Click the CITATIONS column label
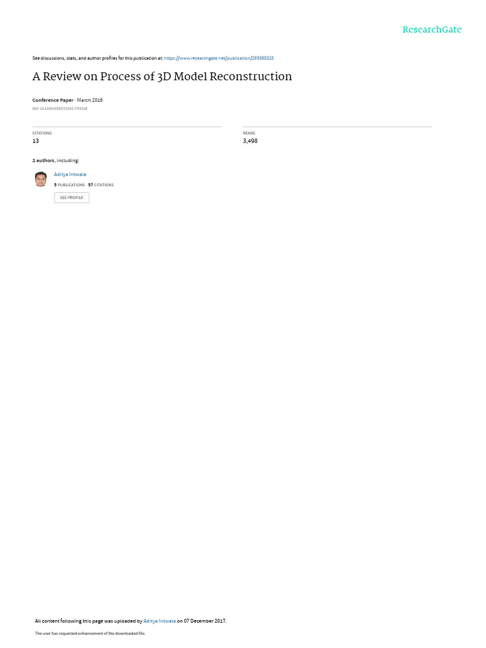Image resolution: width=486 pixels, height=648 pixels. [42, 133]
